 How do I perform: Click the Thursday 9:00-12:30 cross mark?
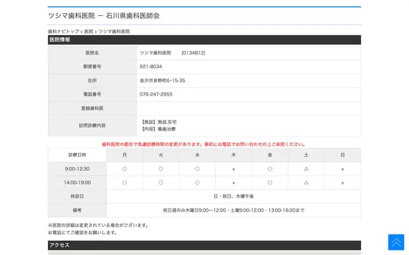click(x=233, y=169)
